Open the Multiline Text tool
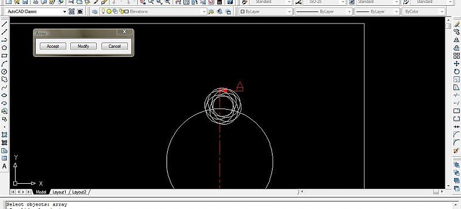461x209 pixels. pyautogui.click(x=4, y=166)
